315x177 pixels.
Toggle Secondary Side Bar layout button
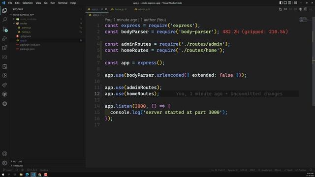(x=289, y=3)
